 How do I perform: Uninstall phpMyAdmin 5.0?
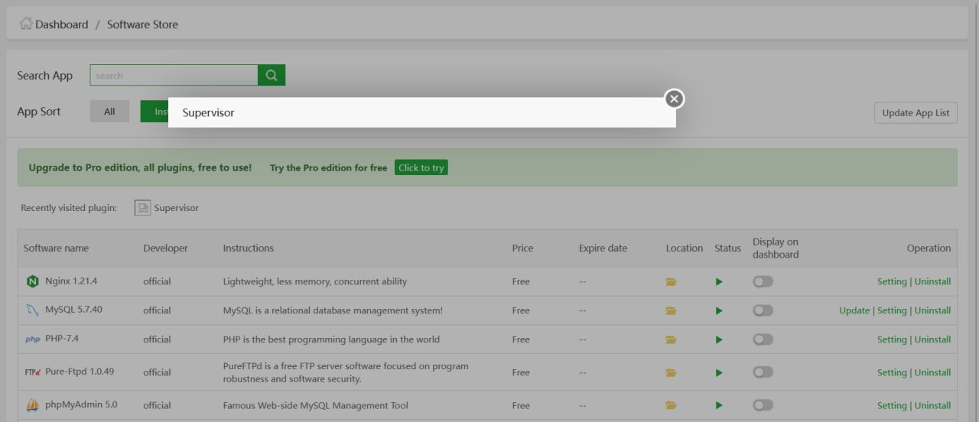(933, 405)
